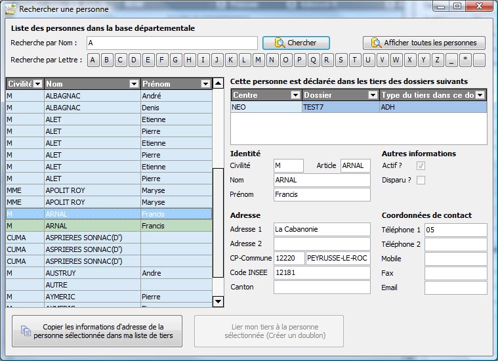Click the asterisk wildcard letter button
This screenshot has width=498, height=361.
point(465,60)
